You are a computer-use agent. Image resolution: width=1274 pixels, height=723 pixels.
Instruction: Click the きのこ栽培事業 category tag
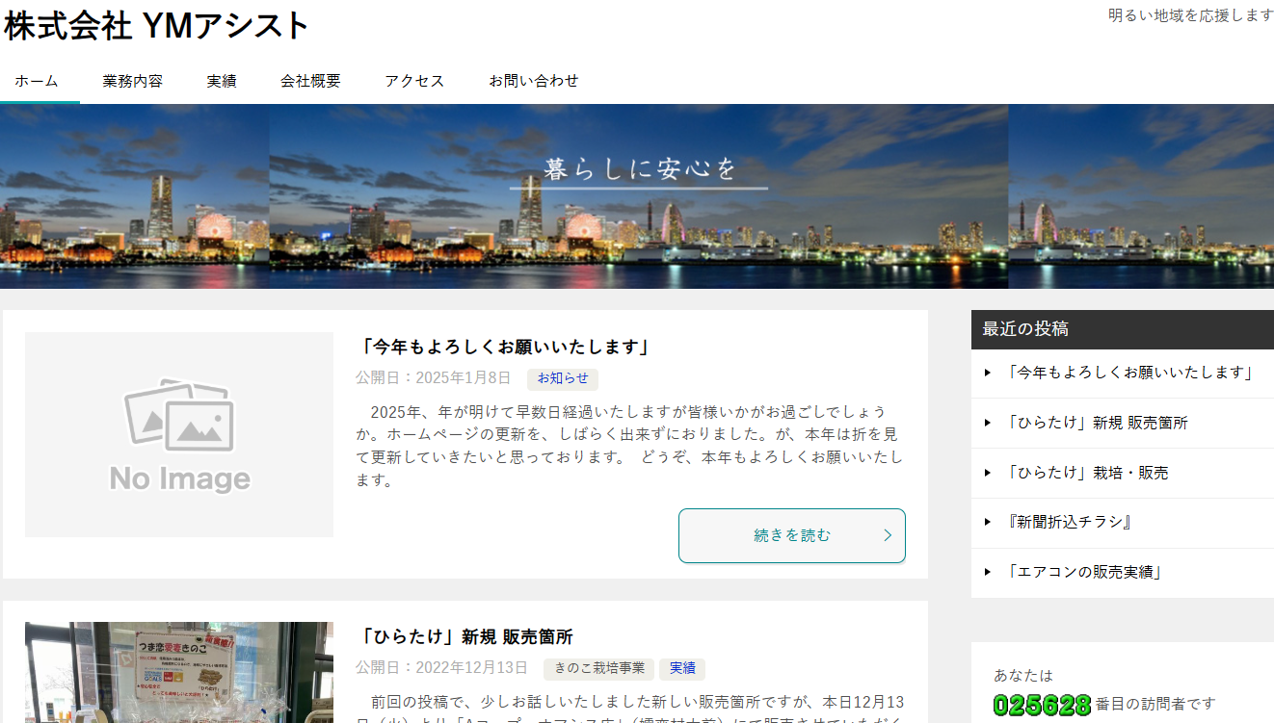click(599, 668)
